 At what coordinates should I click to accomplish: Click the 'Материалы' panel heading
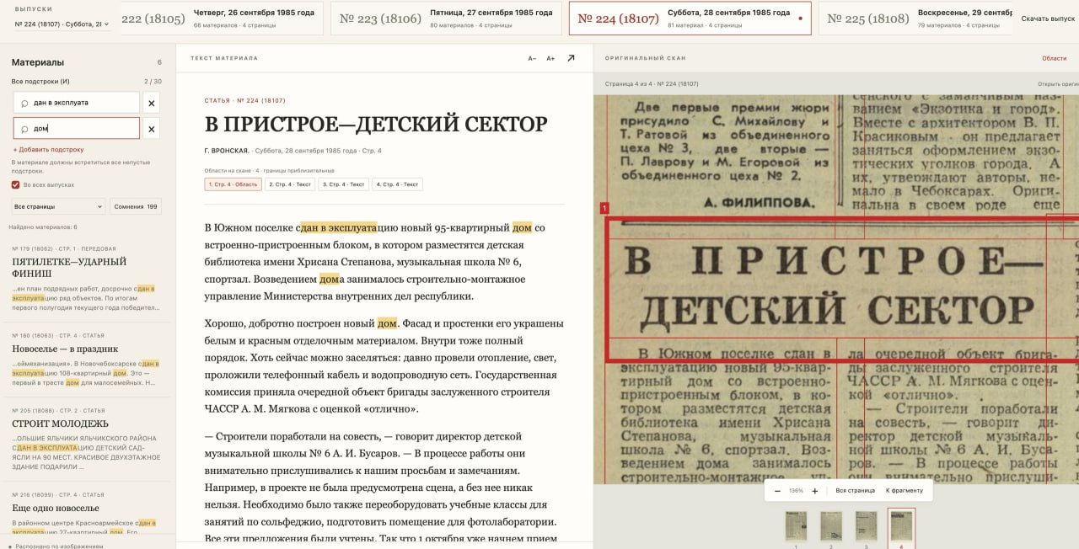[38, 62]
